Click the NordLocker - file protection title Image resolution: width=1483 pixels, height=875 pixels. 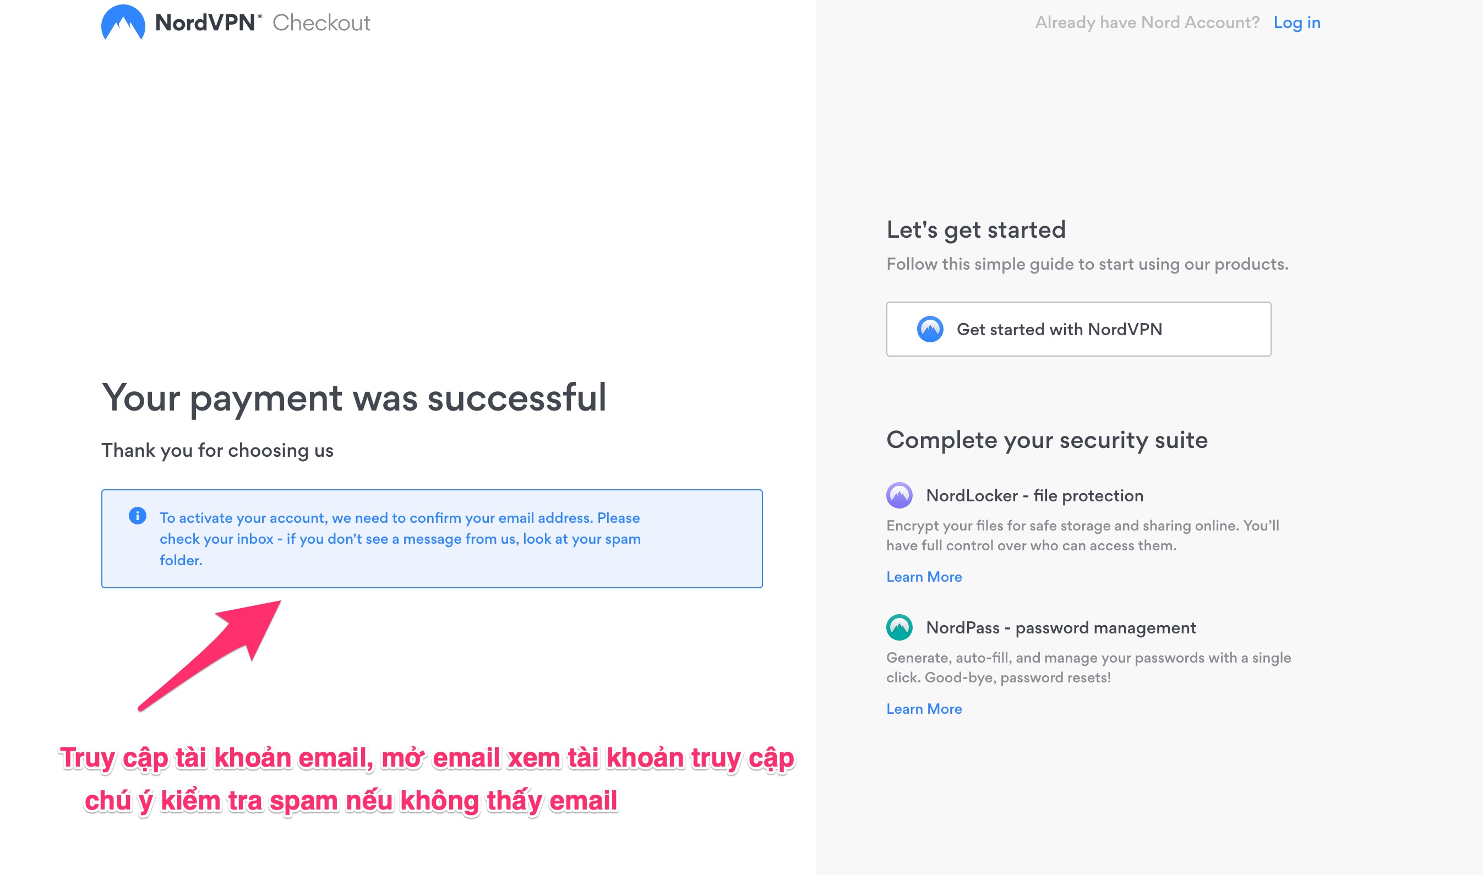coord(1034,496)
